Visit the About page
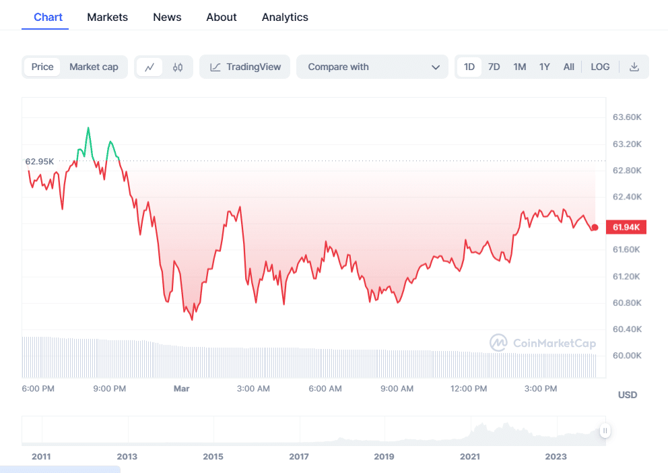This screenshot has height=473, width=668. pyautogui.click(x=221, y=17)
